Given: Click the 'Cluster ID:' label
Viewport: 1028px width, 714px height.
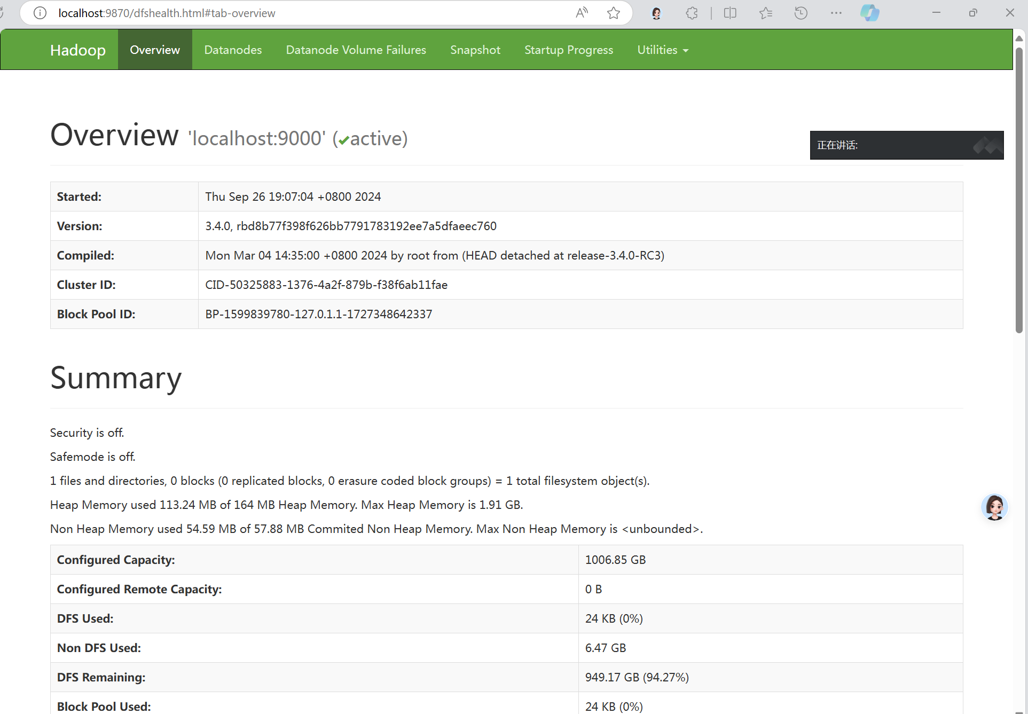Looking at the screenshot, I should (x=87, y=285).
